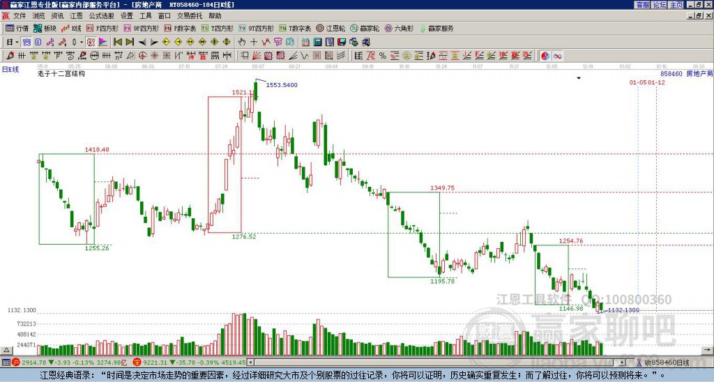This screenshot has width=714, height=382.
Task: Select the zigzag wave line tool
Action: (x=305, y=56)
